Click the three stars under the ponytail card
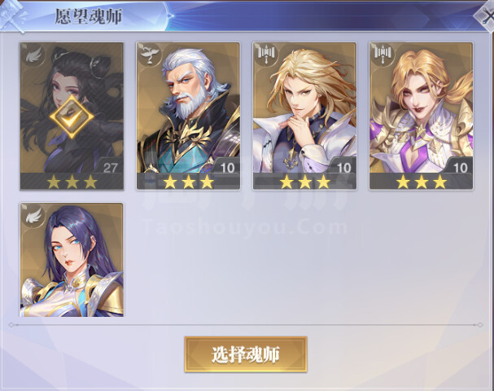The height and width of the screenshot is (391, 494). [422, 182]
